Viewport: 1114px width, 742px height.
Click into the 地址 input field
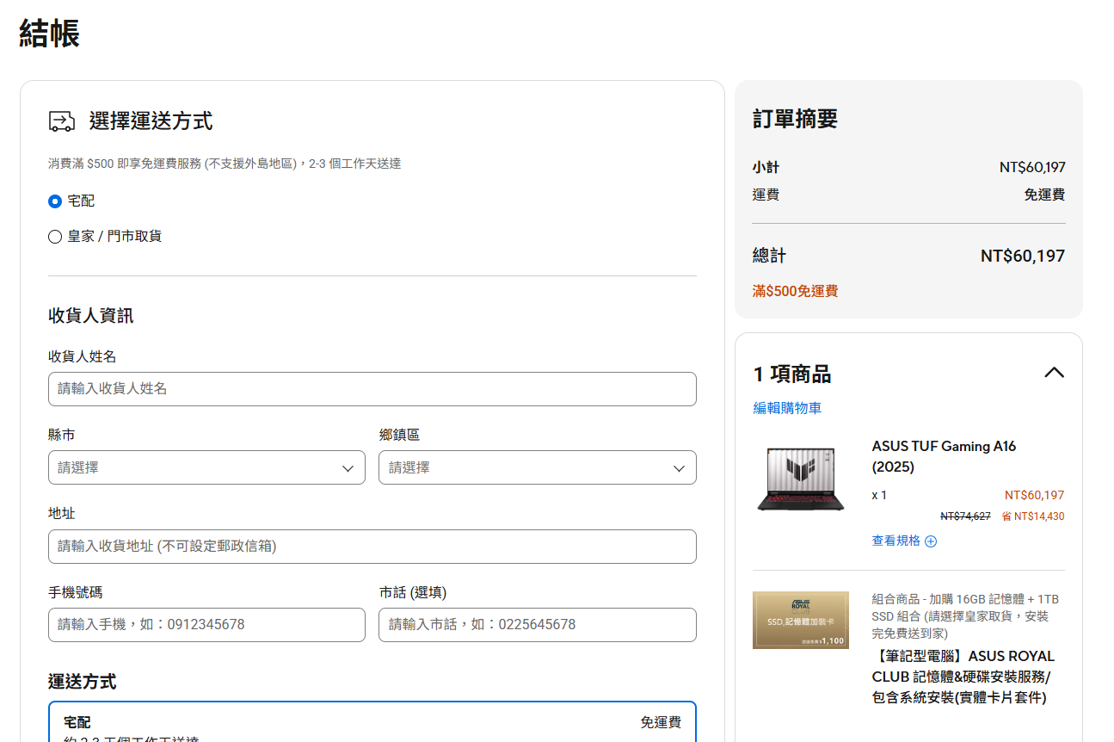click(x=372, y=547)
